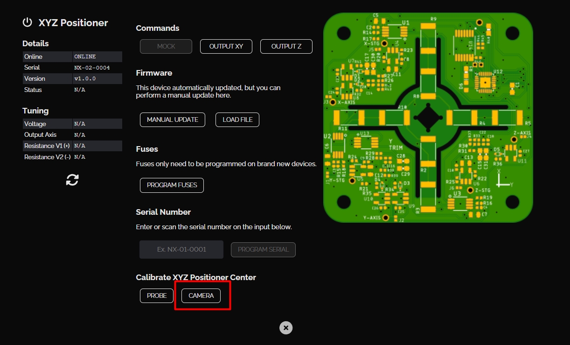The width and height of the screenshot is (570, 345).
Task: Click the Version row v1.0.0
Action: point(72,79)
